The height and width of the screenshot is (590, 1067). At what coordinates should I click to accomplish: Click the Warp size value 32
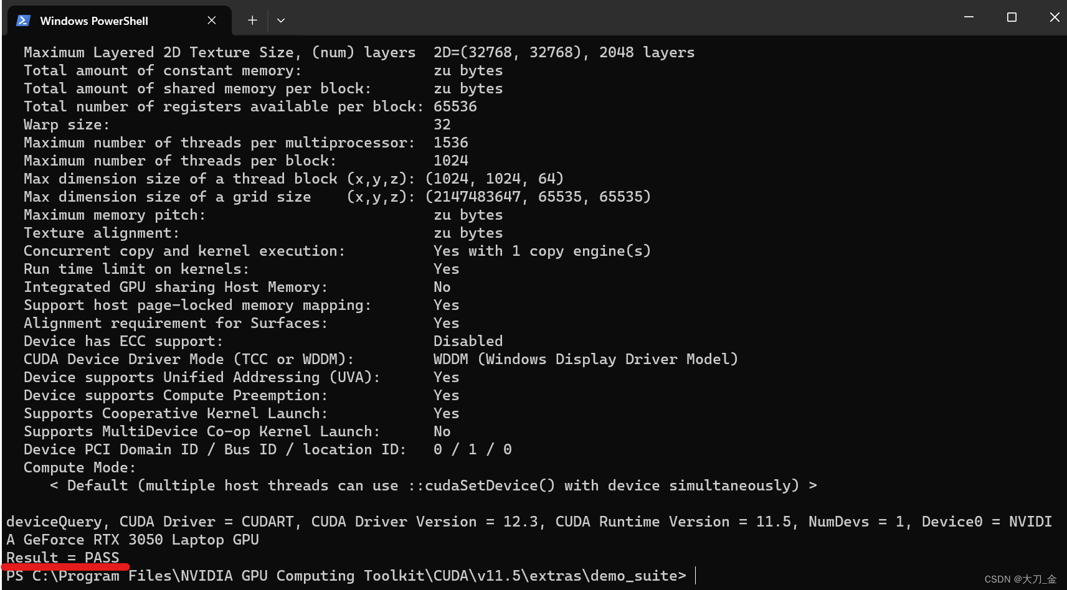(x=442, y=124)
